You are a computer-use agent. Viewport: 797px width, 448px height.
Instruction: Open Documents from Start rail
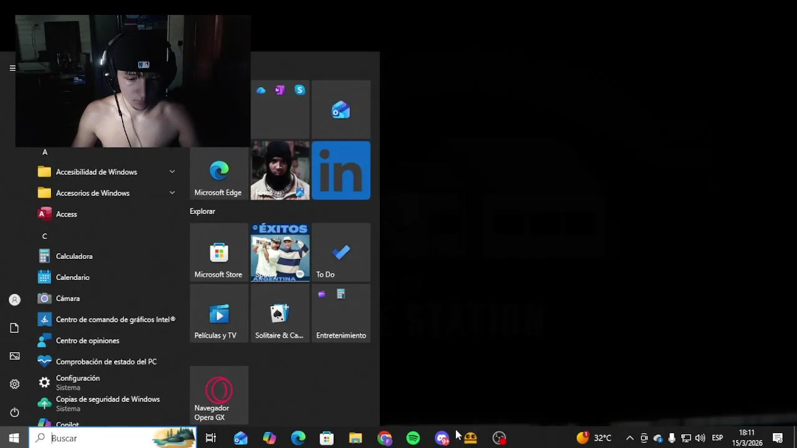tap(14, 328)
